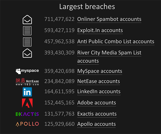Open the Onliner Spambot accounts link
Screen dimensions: 161x134
pos(109,19)
